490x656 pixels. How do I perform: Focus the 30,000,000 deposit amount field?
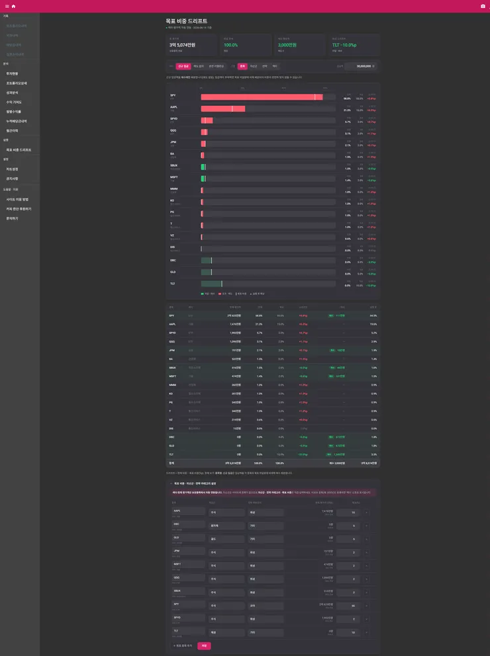tap(360, 66)
